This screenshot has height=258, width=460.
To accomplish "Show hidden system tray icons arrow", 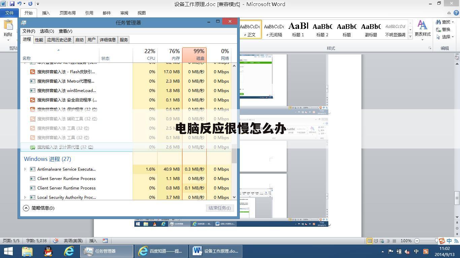I will 383,251.
